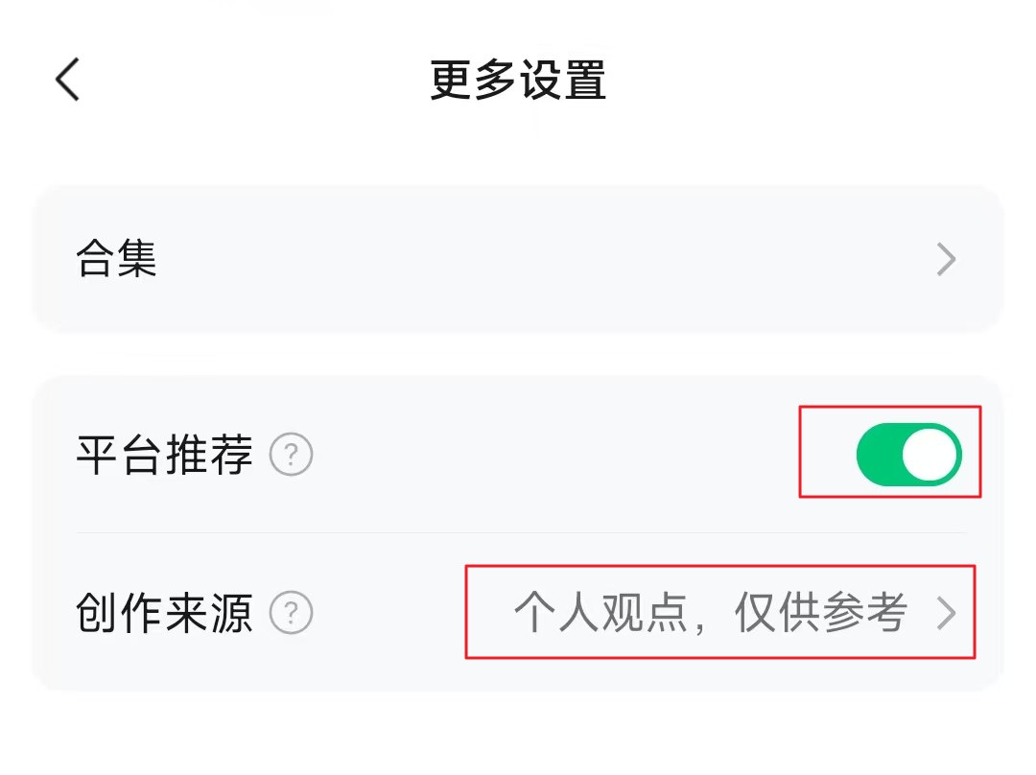Screen dimensions: 1036x775
Task: Click the 合集 label
Action: click(x=117, y=259)
